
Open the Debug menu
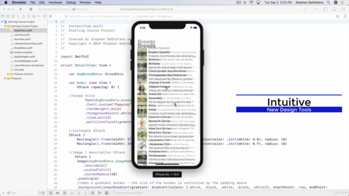point(71,2)
